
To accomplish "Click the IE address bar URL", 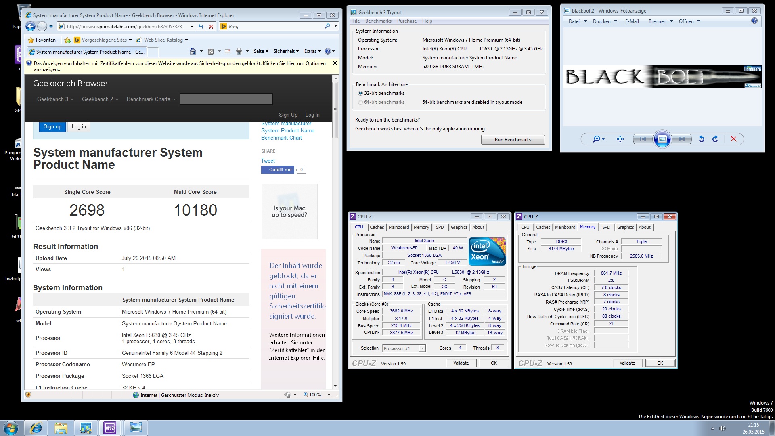I will [x=125, y=27].
